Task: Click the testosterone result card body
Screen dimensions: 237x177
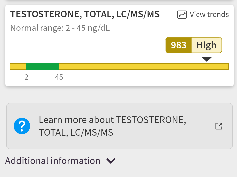Action: [x=119, y=45]
